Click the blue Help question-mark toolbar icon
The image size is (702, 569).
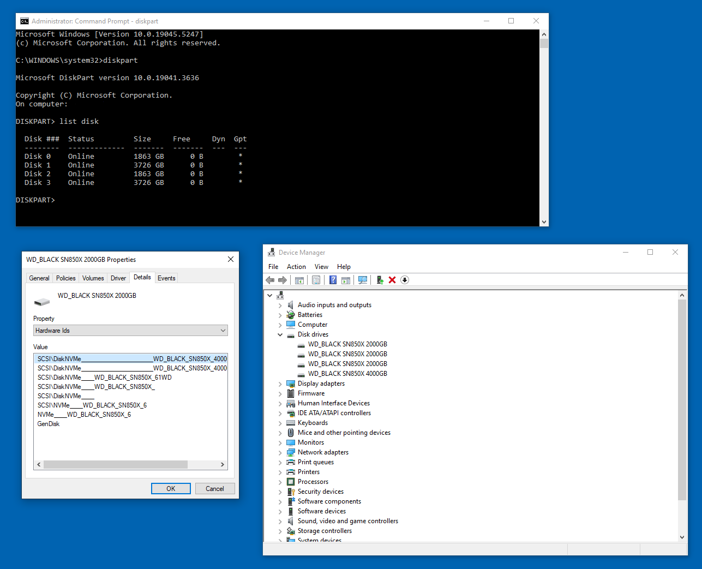point(333,280)
